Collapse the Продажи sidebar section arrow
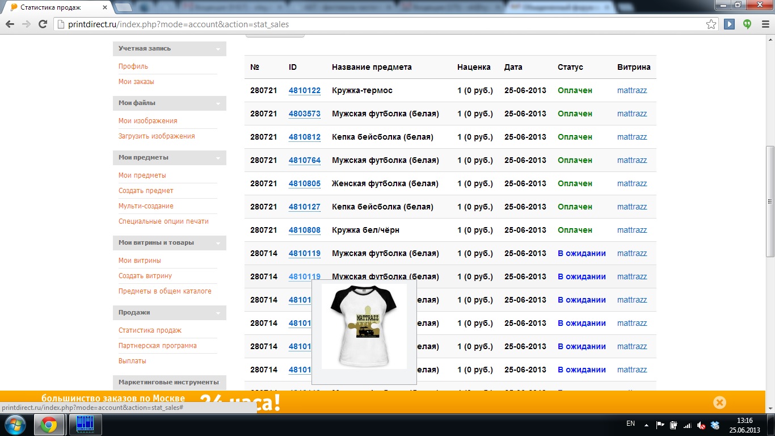Screen dimensions: 775x436 [218, 313]
